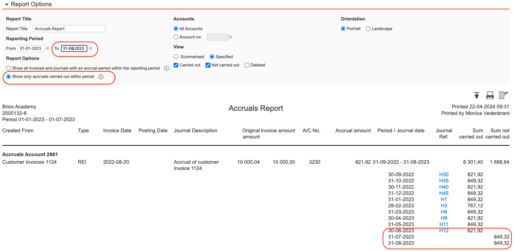The image size is (515, 251).
Task: Open account lookup icon next to Account no
Action: [x=230, y=37]
